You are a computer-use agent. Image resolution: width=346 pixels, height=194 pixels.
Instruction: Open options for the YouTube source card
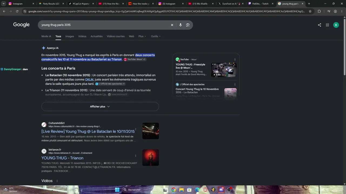coord(235,59)
